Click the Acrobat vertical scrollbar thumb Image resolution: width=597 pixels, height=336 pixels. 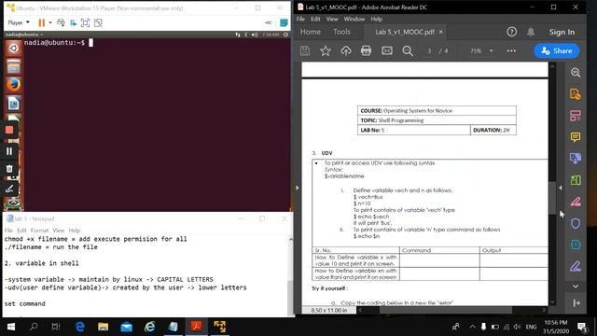coord(552,198)
